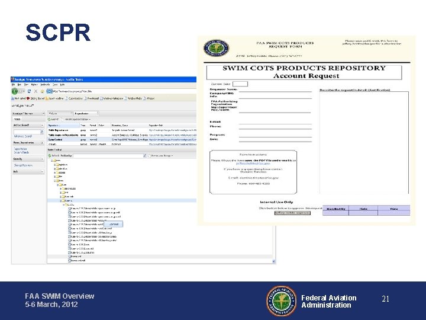Click the green browser Back arrow button
426x320 pixels.
coord(15,91)
